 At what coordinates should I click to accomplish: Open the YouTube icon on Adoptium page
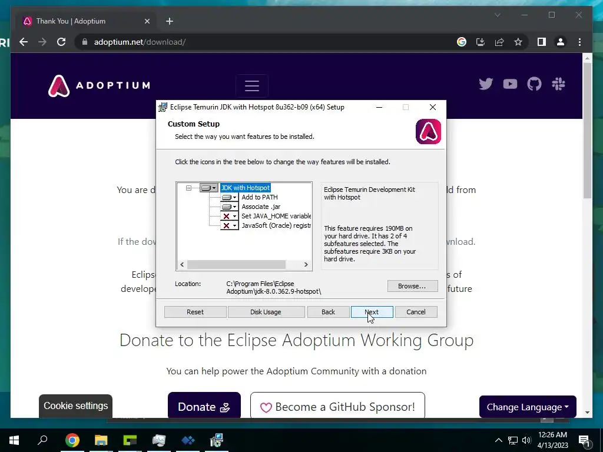pyautogui.click(x=510, y=84)
